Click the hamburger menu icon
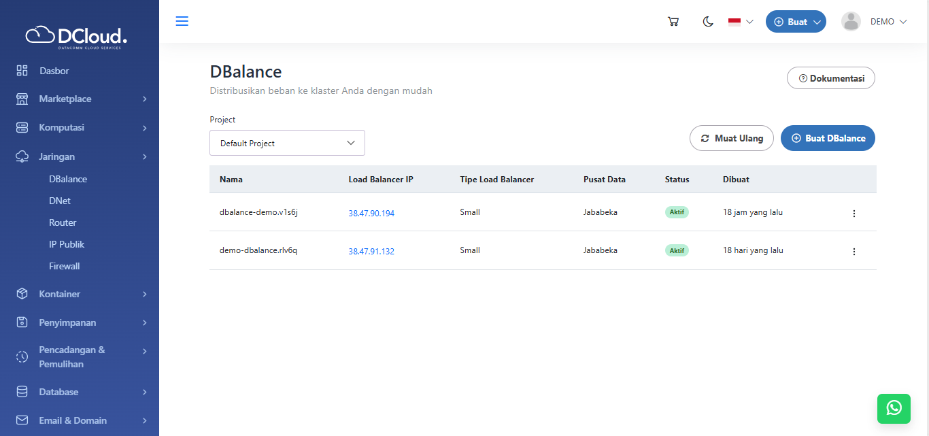929x436 pixels. (182, 21)
